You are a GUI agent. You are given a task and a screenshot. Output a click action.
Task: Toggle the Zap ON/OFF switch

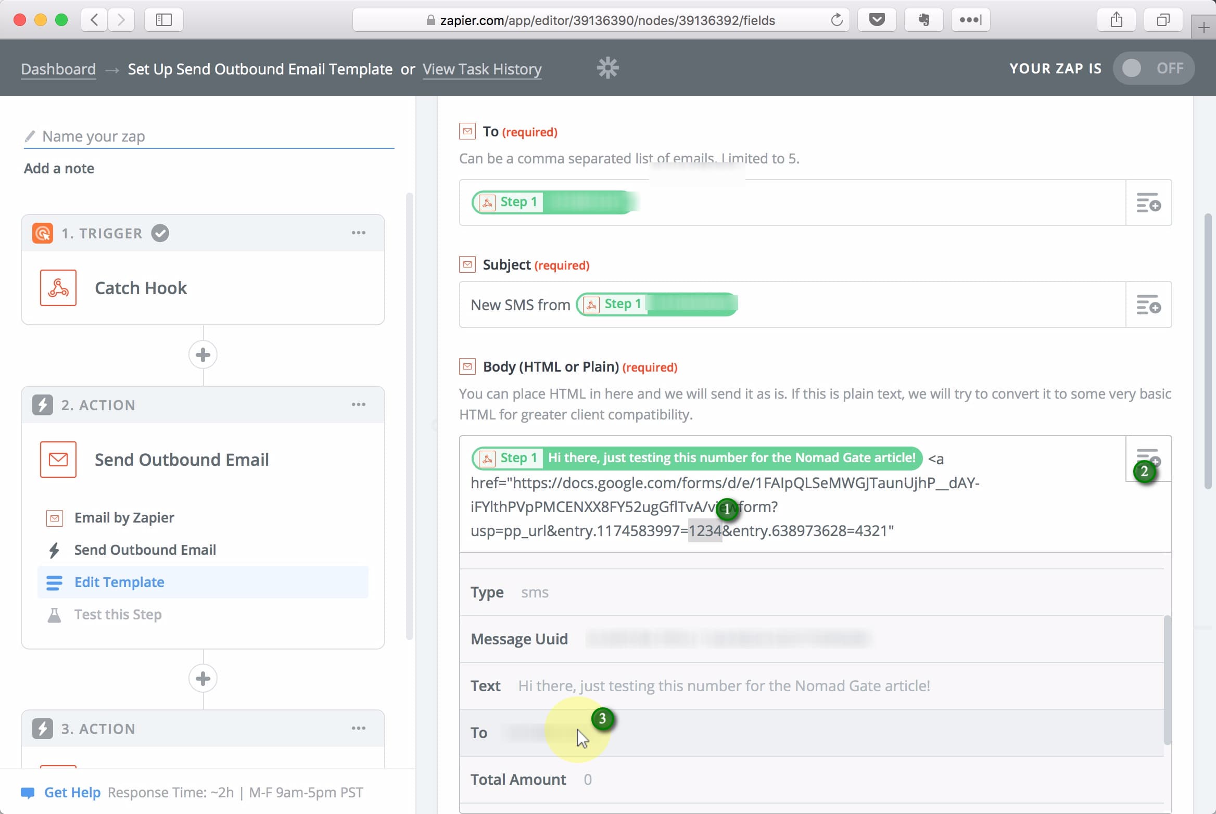[x=1152, y=68]
